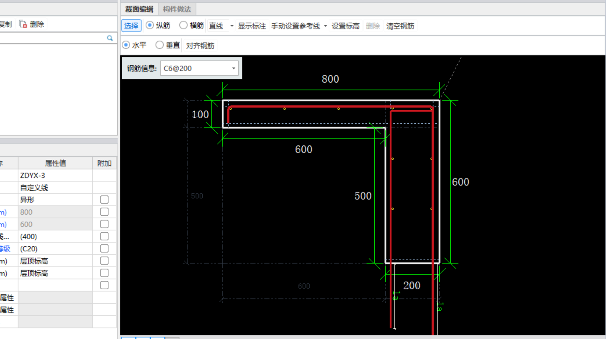This screenshot has width=606, height=339.
Task: Select the 水平 radio option
Action: click(126, 45)
